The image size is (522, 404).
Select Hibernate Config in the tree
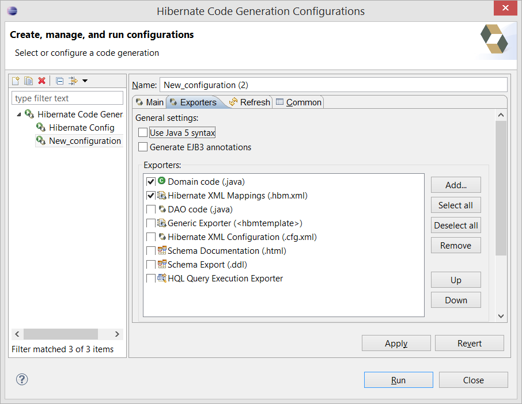pos(82,127)
